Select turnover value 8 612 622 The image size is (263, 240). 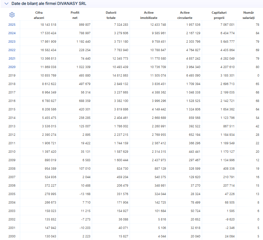[49, 84]
